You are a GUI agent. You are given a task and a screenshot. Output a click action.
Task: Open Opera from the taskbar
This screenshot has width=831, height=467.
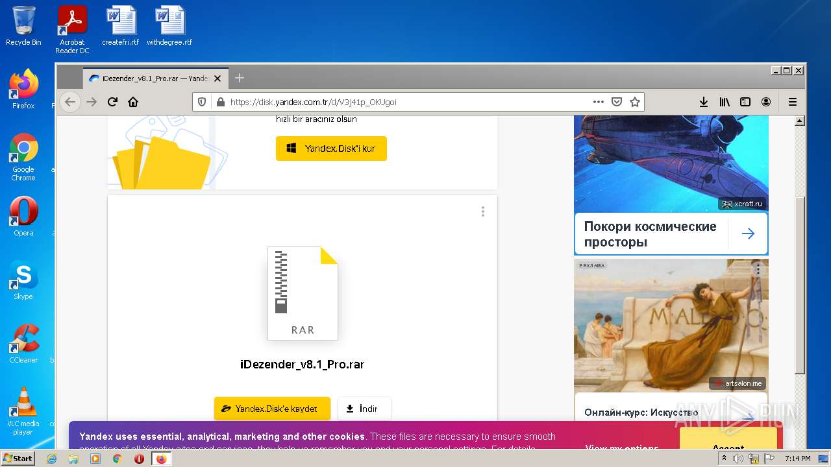pos(139,459)
